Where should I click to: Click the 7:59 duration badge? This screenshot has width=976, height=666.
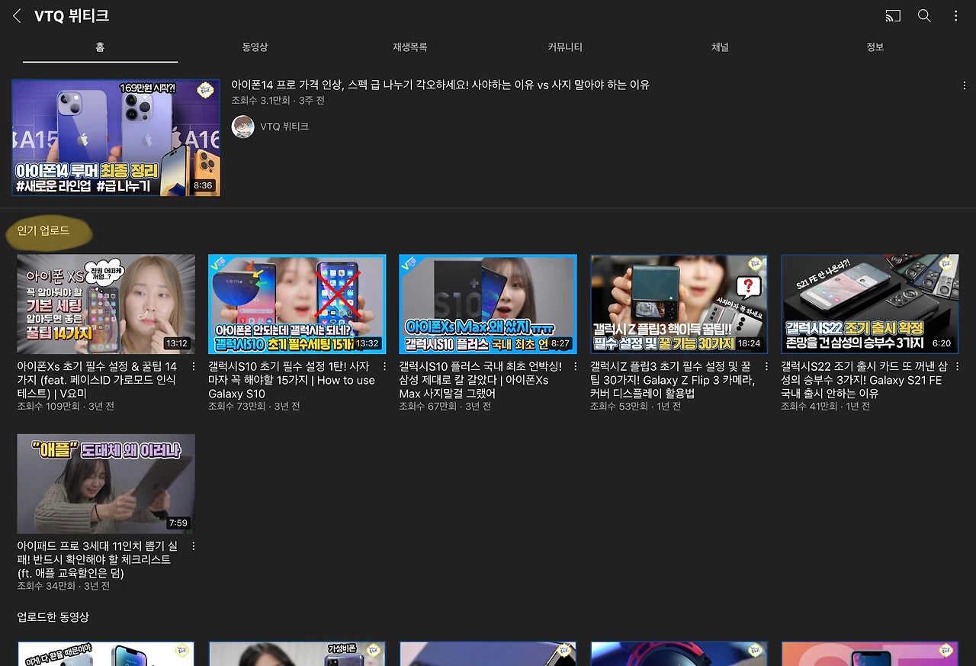[x=178, y=523]
